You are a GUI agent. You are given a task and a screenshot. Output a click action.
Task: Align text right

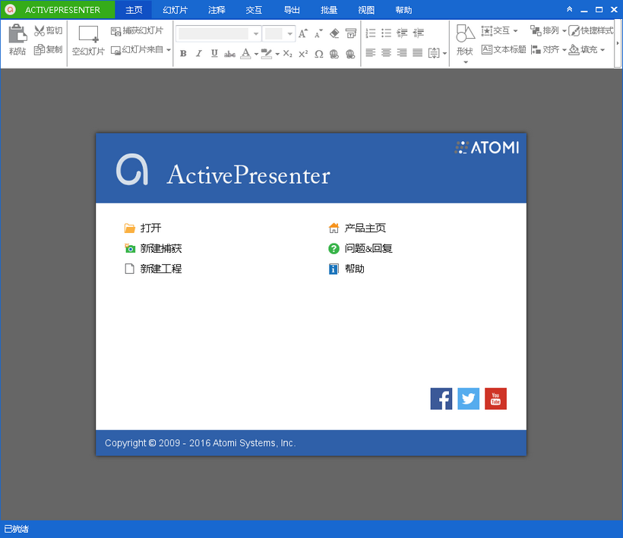[402, 52]
